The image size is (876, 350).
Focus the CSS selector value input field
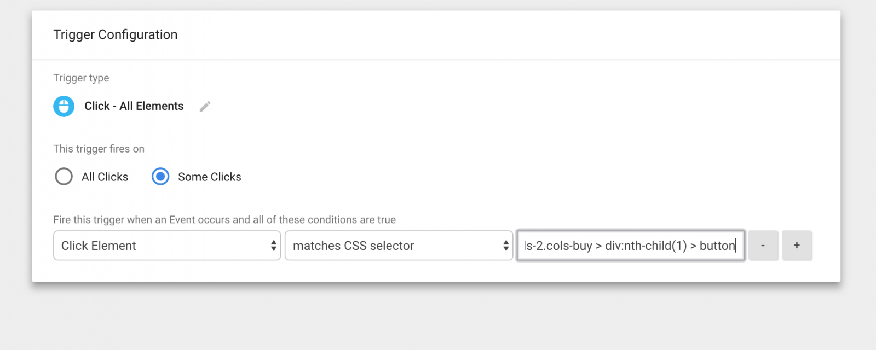click(x=631, y=246)
